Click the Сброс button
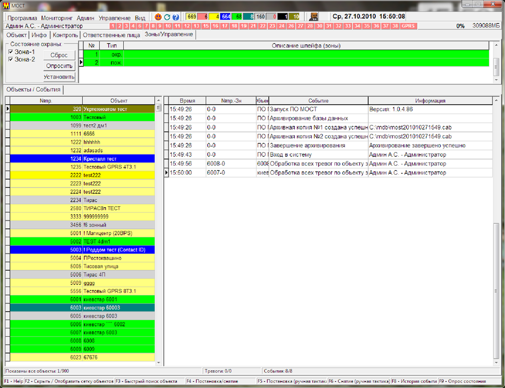 click(59, 55)
